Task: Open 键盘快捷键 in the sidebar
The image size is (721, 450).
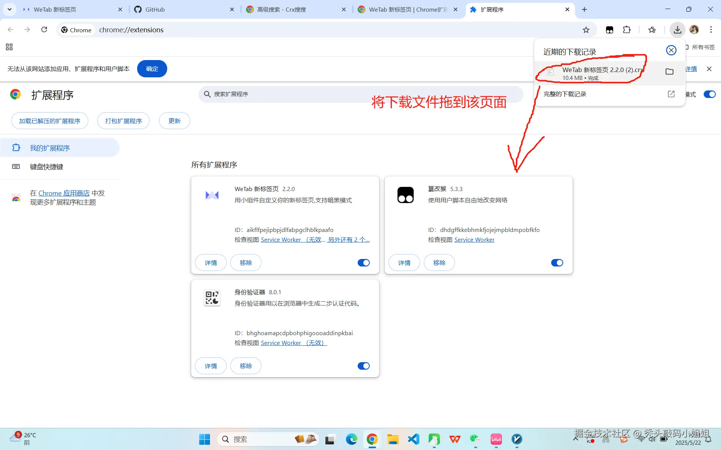Action: click(x=60, y=167)
